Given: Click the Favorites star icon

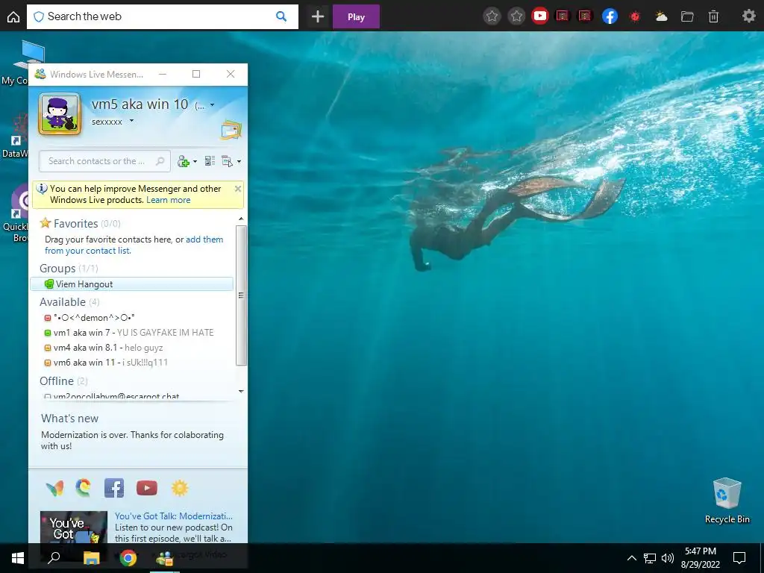Looking at the screenshot, I should tap(46, 223).
